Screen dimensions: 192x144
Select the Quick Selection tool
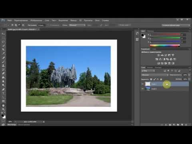(x=3, y=46)
